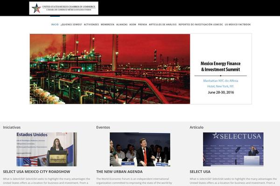280x186 pixels.
Task: Open the SelectUSA stage photo
Action: tap(233, 149)
